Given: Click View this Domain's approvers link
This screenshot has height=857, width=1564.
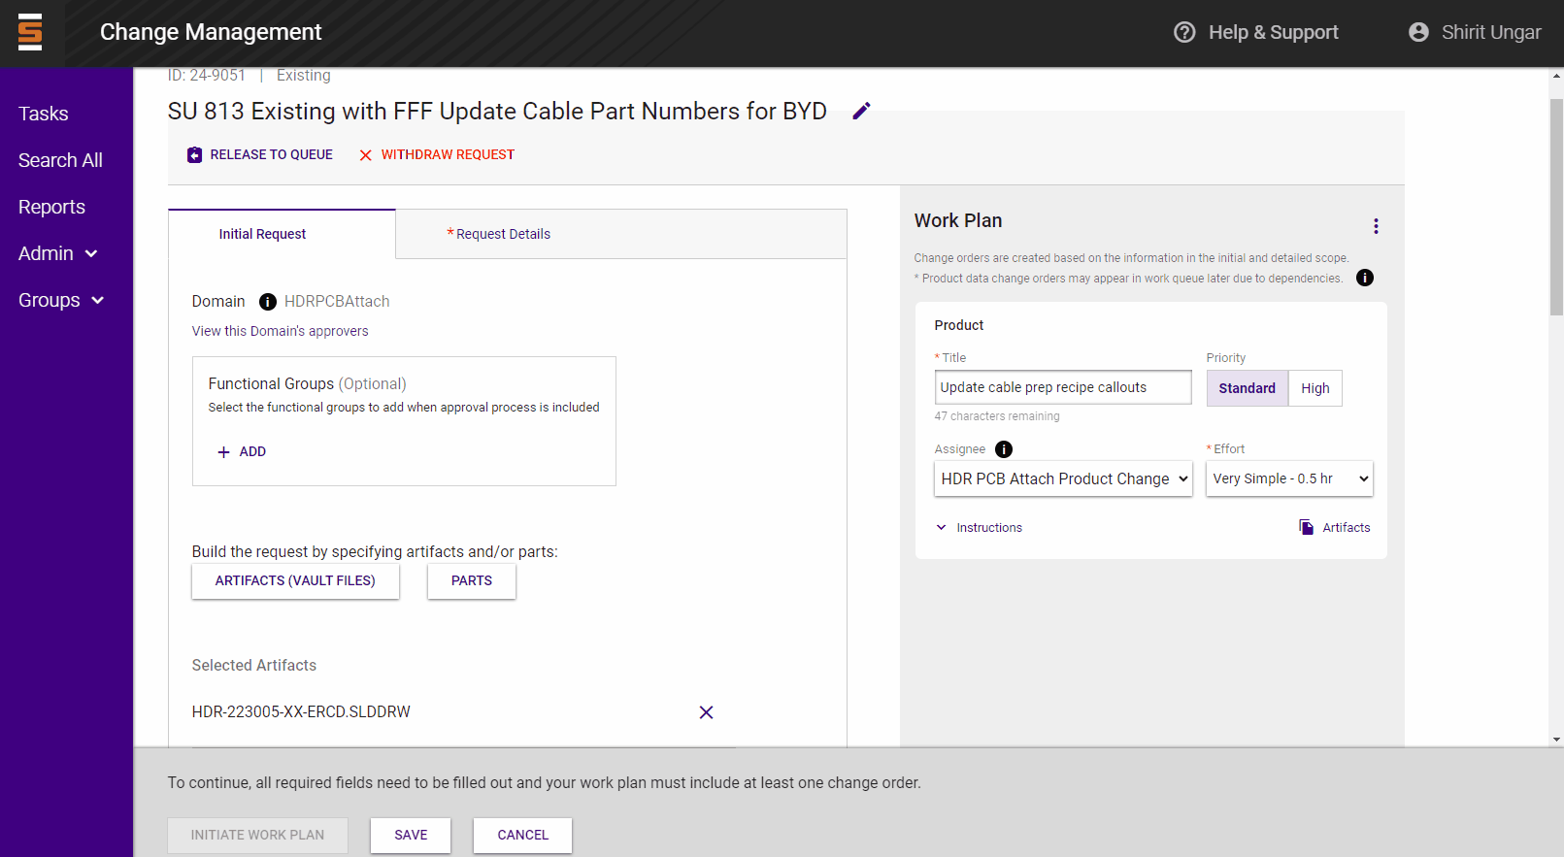Looking at the screenshot, I should tap(280, 331).
